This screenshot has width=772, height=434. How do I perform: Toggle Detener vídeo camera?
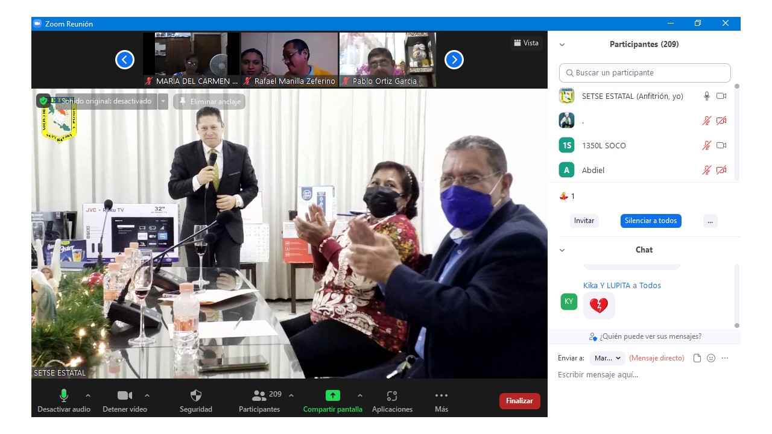[x=125, y=396]
